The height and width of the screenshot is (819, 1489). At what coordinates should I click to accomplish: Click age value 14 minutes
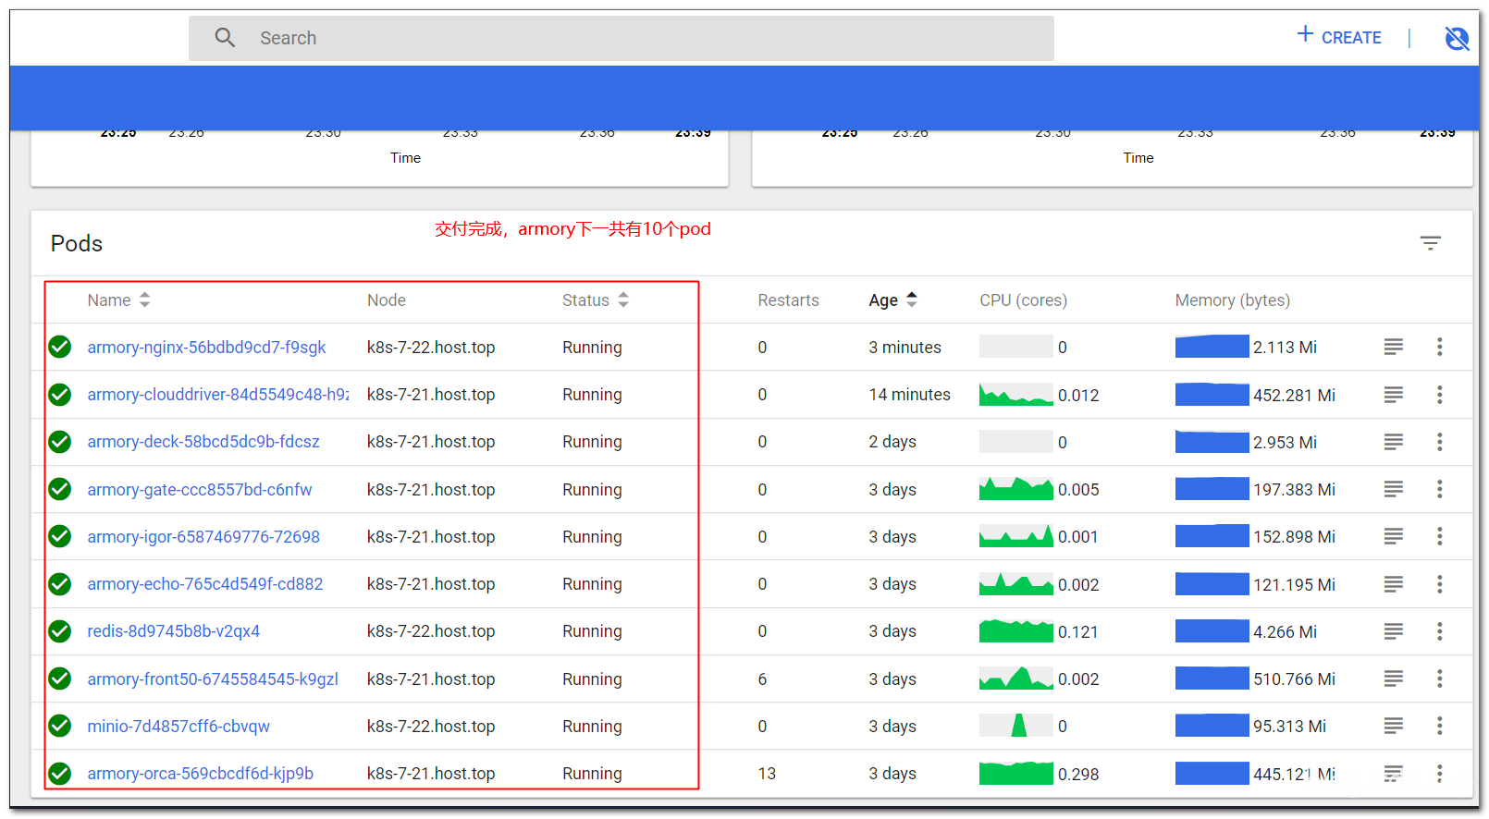pyautogui.click(x=909, y=395)
